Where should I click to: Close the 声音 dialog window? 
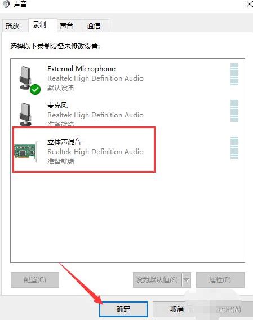(x=250, y=4)
